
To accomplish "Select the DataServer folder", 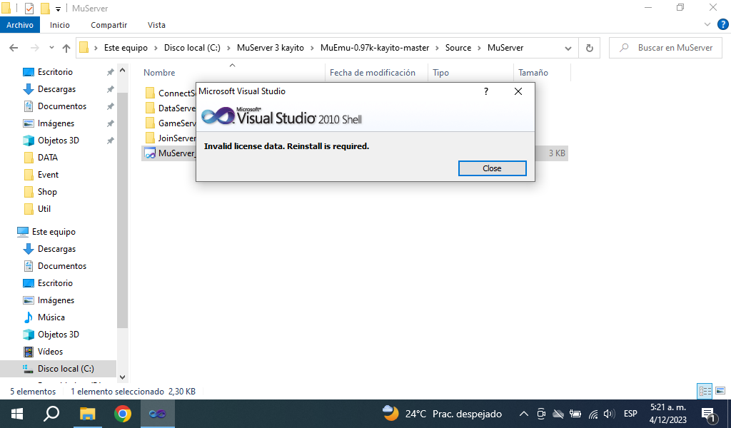I will click(171, 108).
